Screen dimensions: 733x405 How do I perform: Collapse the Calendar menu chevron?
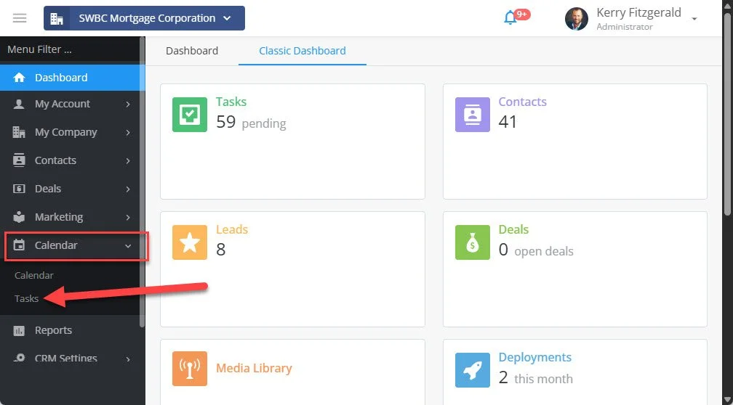128,246
